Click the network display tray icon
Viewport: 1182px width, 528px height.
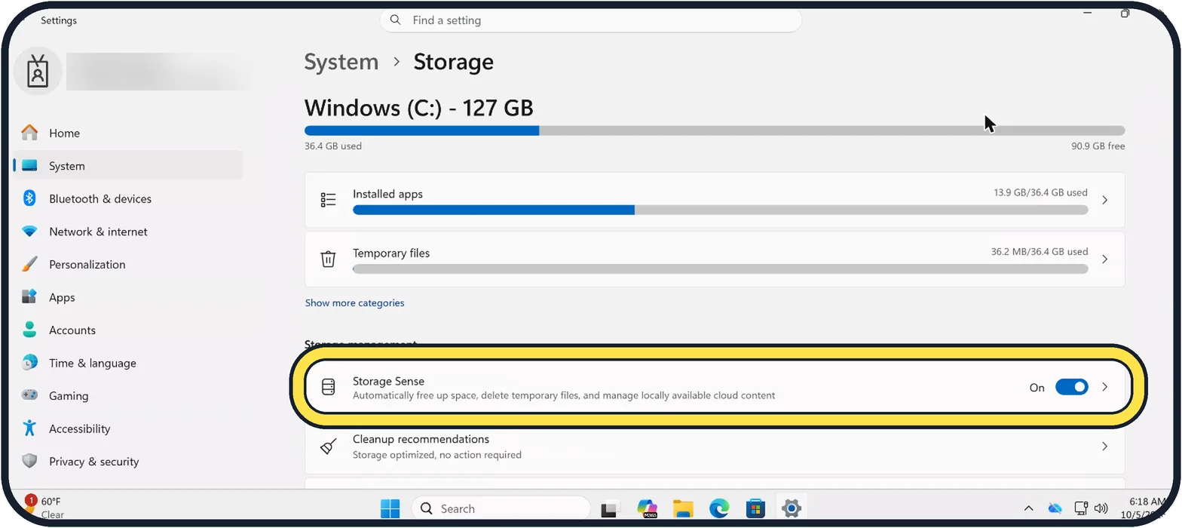(x=1080, y=508)
